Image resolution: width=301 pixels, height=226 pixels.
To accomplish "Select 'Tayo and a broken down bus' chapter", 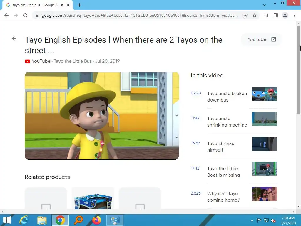I will 227,97.
